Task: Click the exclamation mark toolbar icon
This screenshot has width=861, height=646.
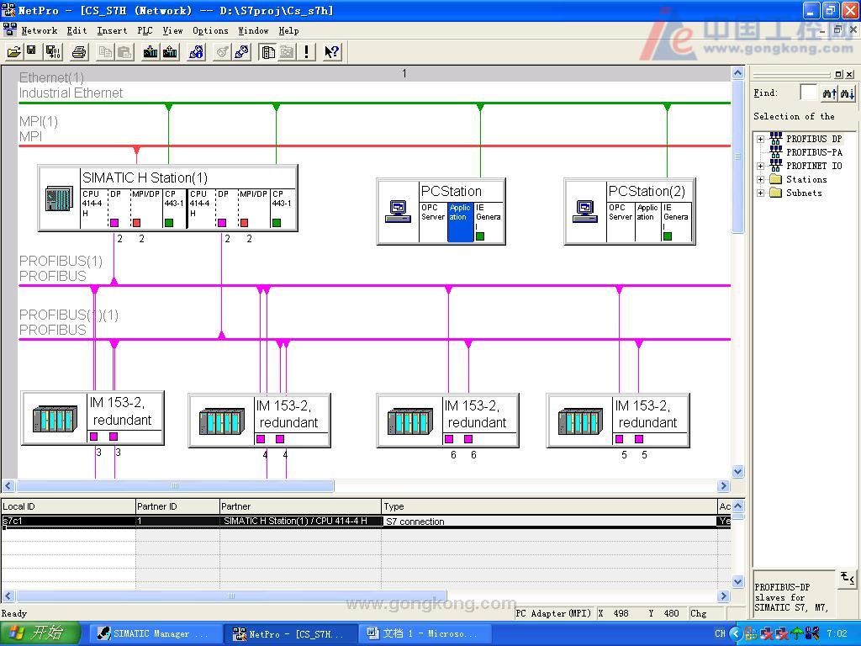Action: point(306,52)
